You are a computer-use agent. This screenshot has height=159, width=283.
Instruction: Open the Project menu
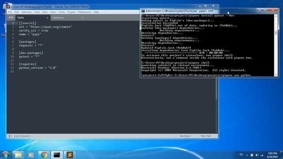(x=71, y=12)
